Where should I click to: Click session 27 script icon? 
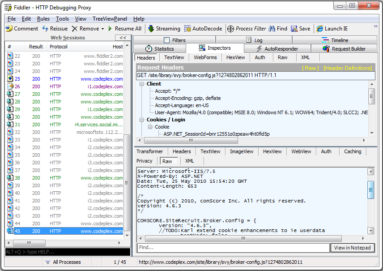pos(10,94)
